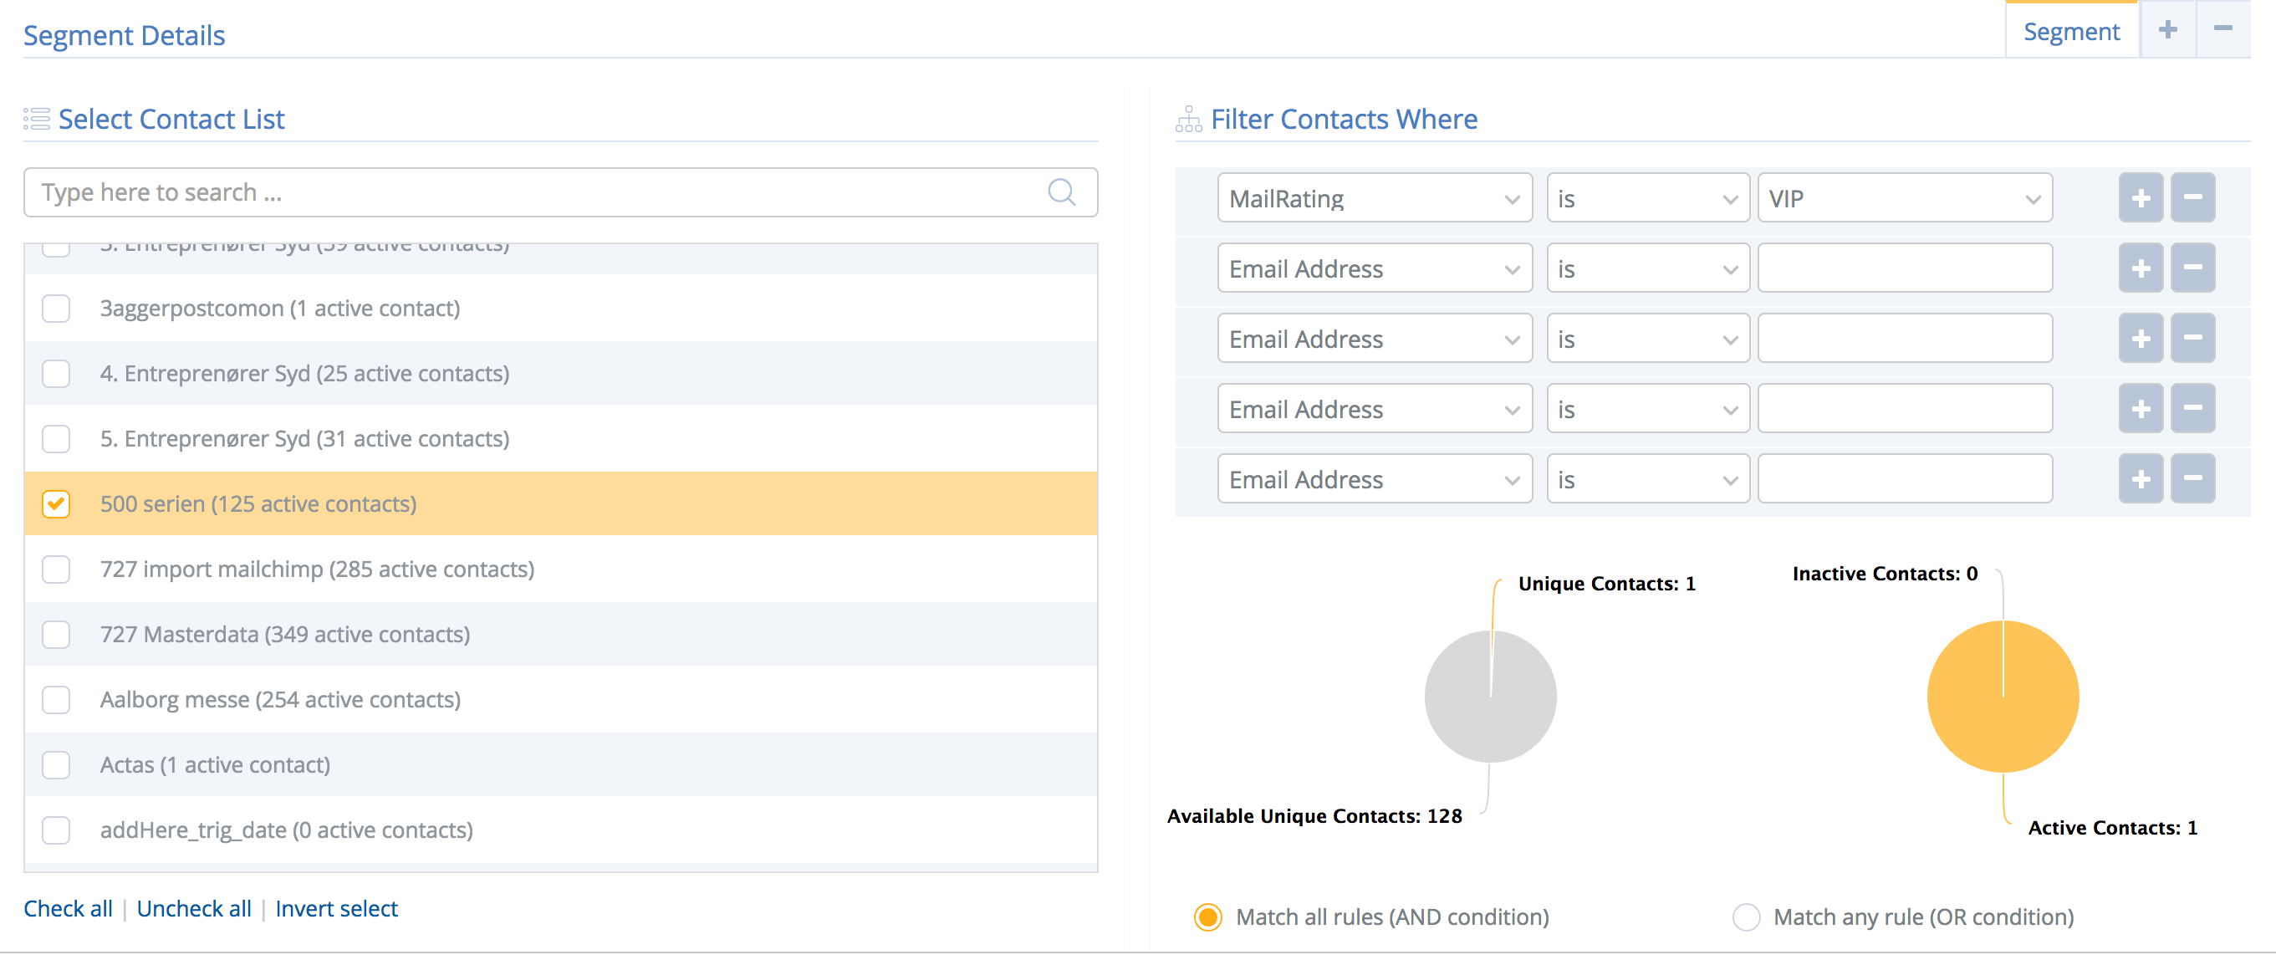Remove the second Email Address rule

point(2193,339)
